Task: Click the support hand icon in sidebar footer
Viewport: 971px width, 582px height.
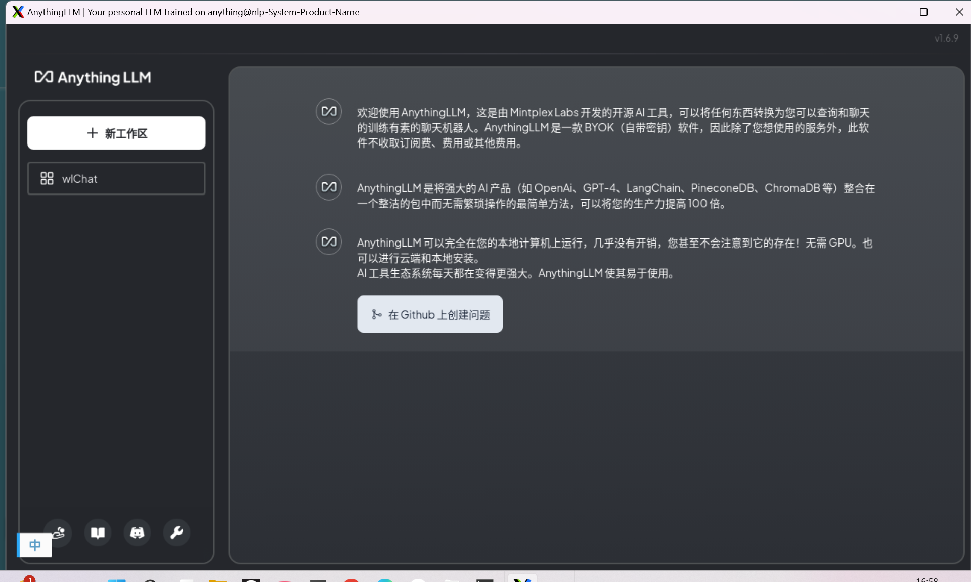Action: [x=61, y=530]
